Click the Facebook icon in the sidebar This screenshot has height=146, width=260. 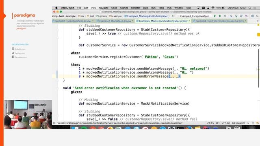pyautogui.click(x=13, y=57)
